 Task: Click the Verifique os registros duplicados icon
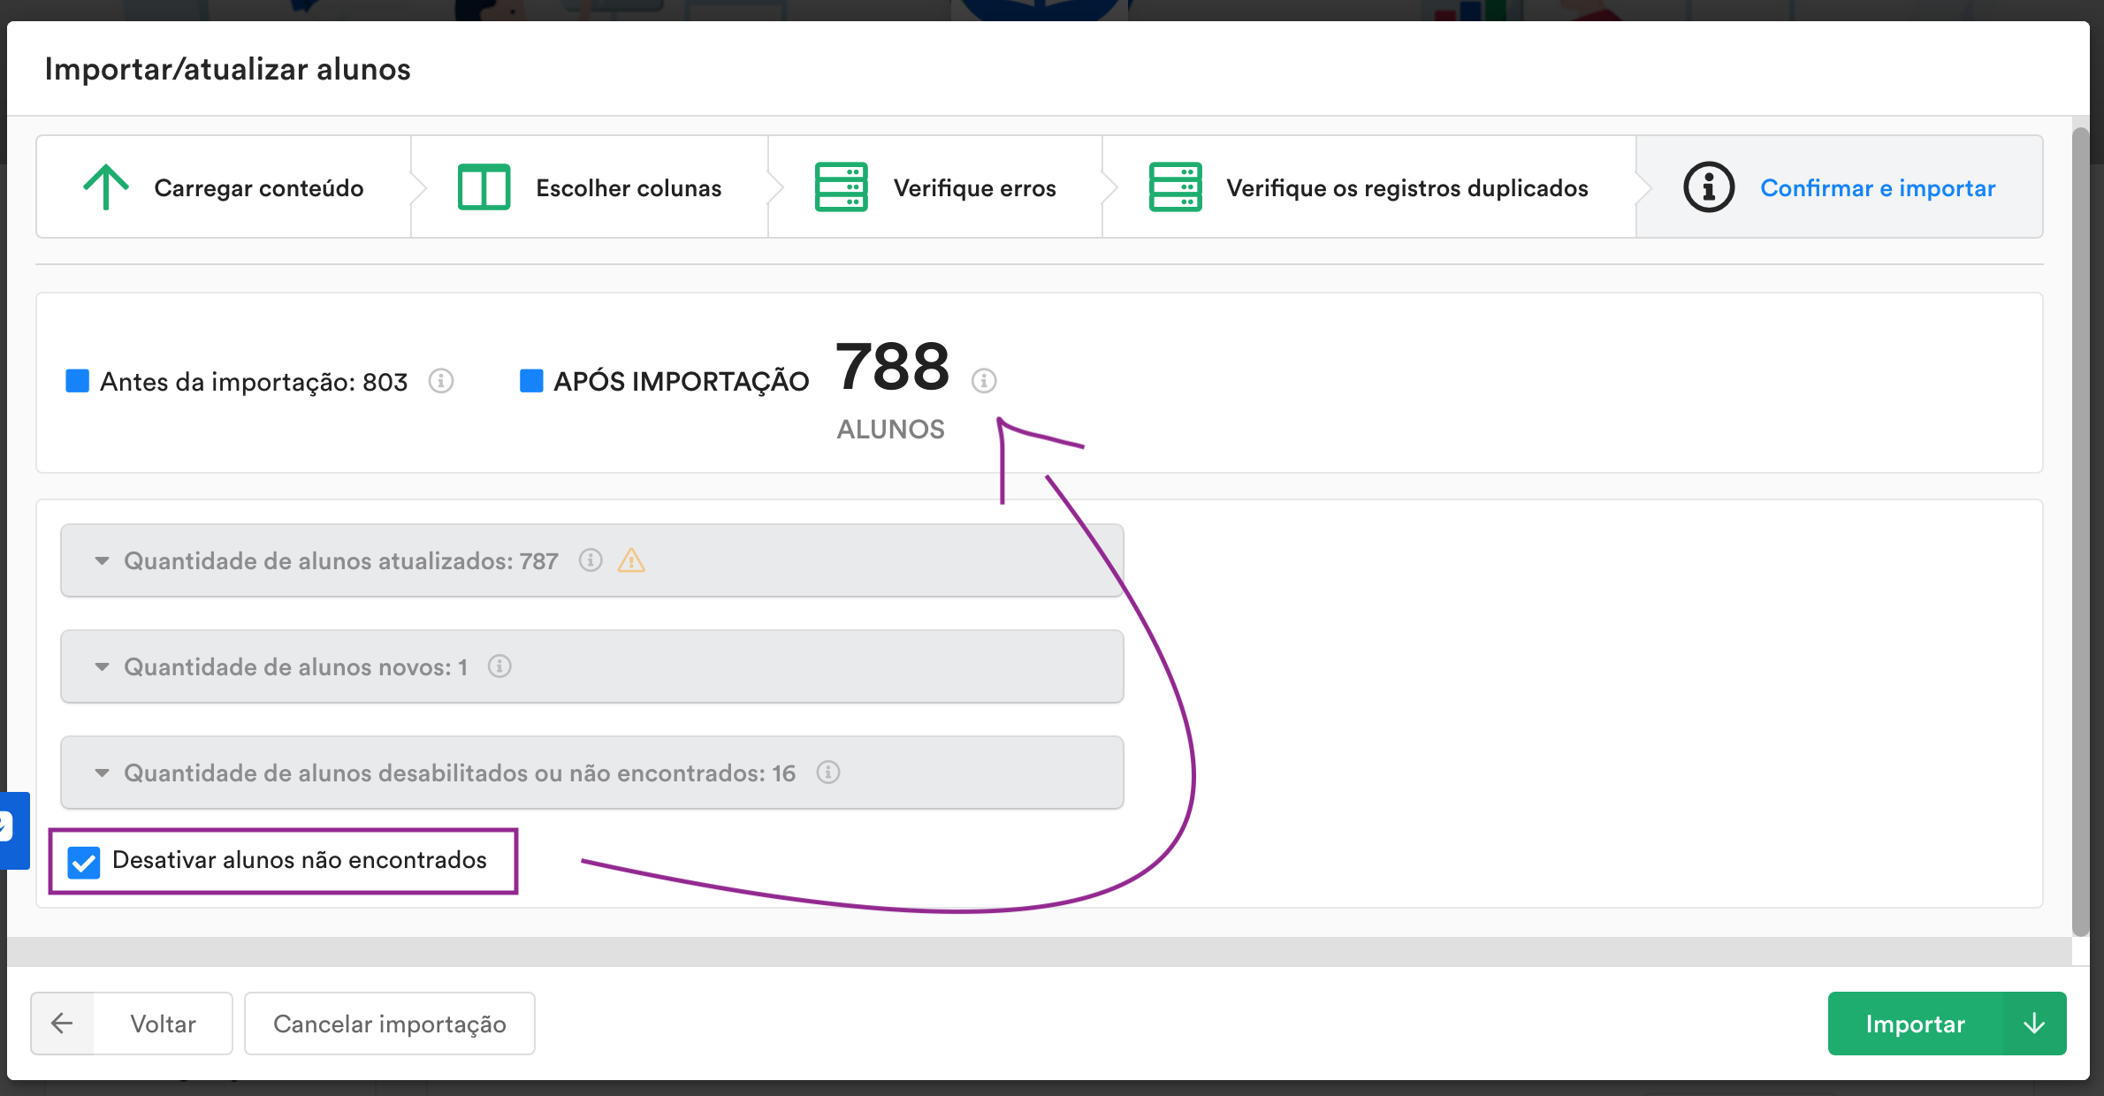pyautogui.click(x=1176, y=186)
